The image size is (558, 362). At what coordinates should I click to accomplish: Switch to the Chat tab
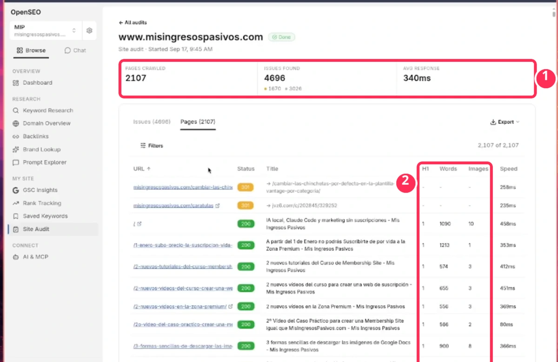click(75, 50)
